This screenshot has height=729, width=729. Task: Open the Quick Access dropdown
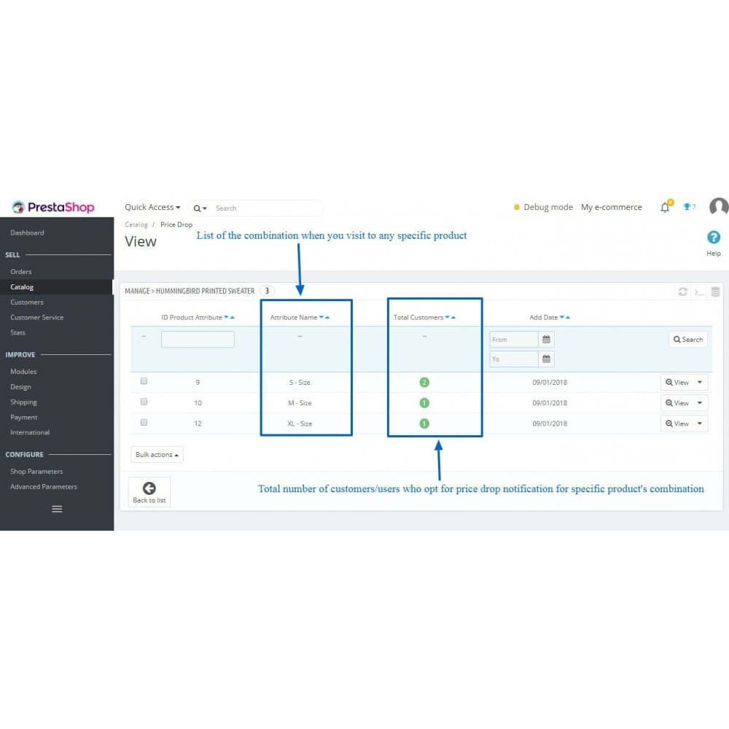tap(152, 207)
